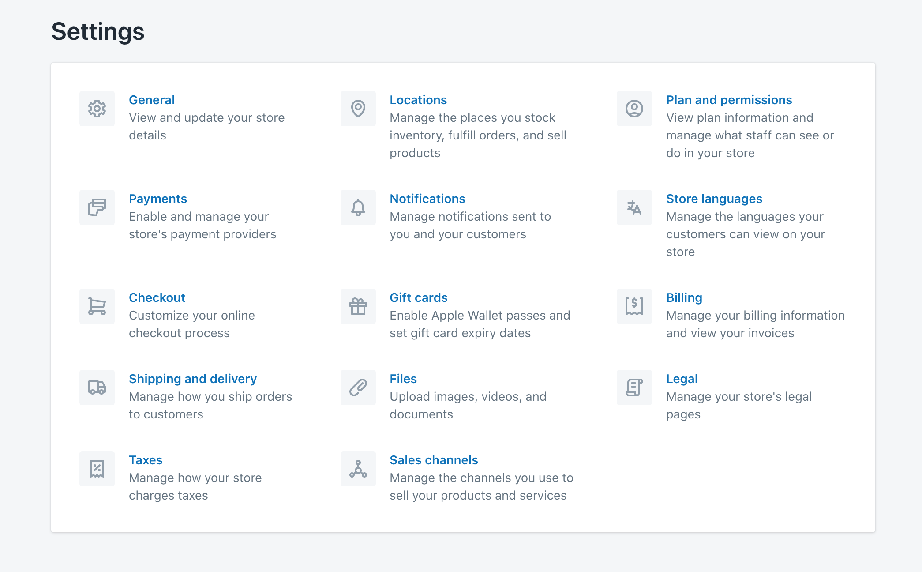Open the Payments settings link
This screenshot has width=922, height=572.
158,199
